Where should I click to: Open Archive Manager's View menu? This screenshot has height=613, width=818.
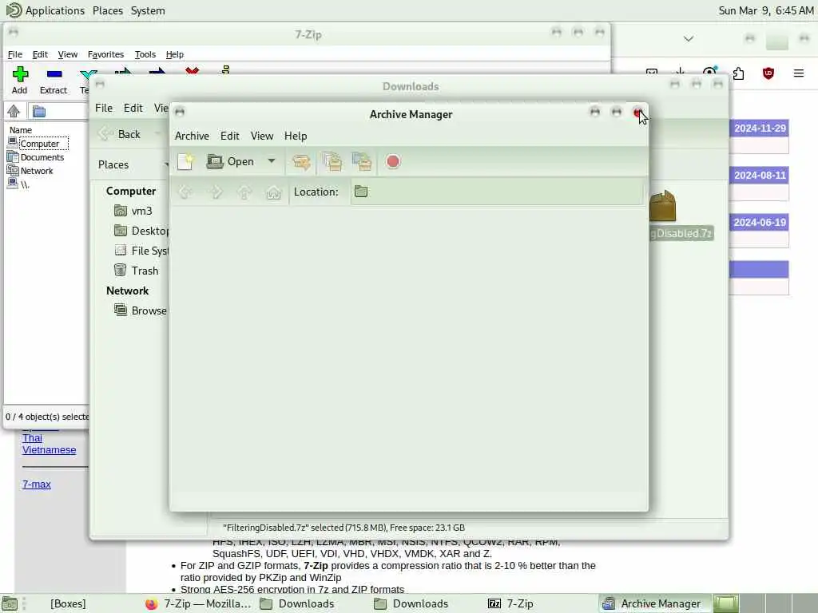[262, 136]
